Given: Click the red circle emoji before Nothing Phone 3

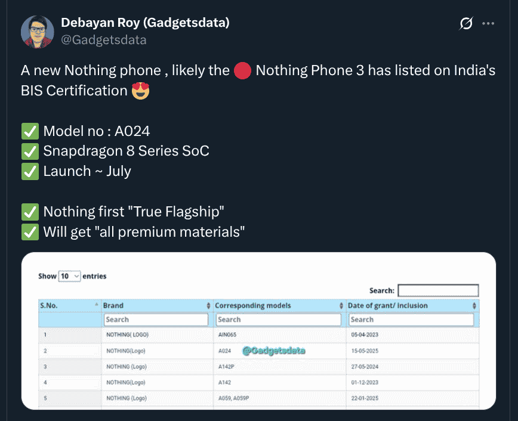Looking at the screenshot, I should click(242, 71).
